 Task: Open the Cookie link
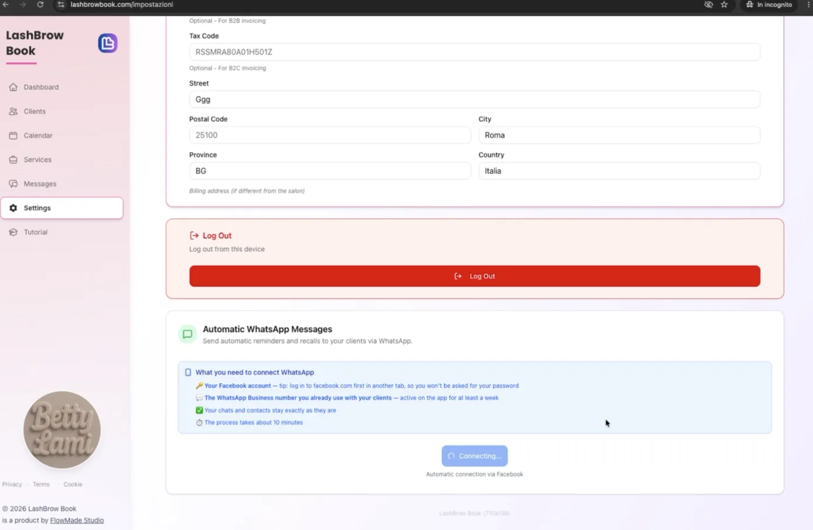[x=73, y=484]
